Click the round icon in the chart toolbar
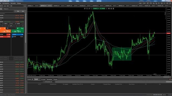172x96 pixels. coord(109,9)
